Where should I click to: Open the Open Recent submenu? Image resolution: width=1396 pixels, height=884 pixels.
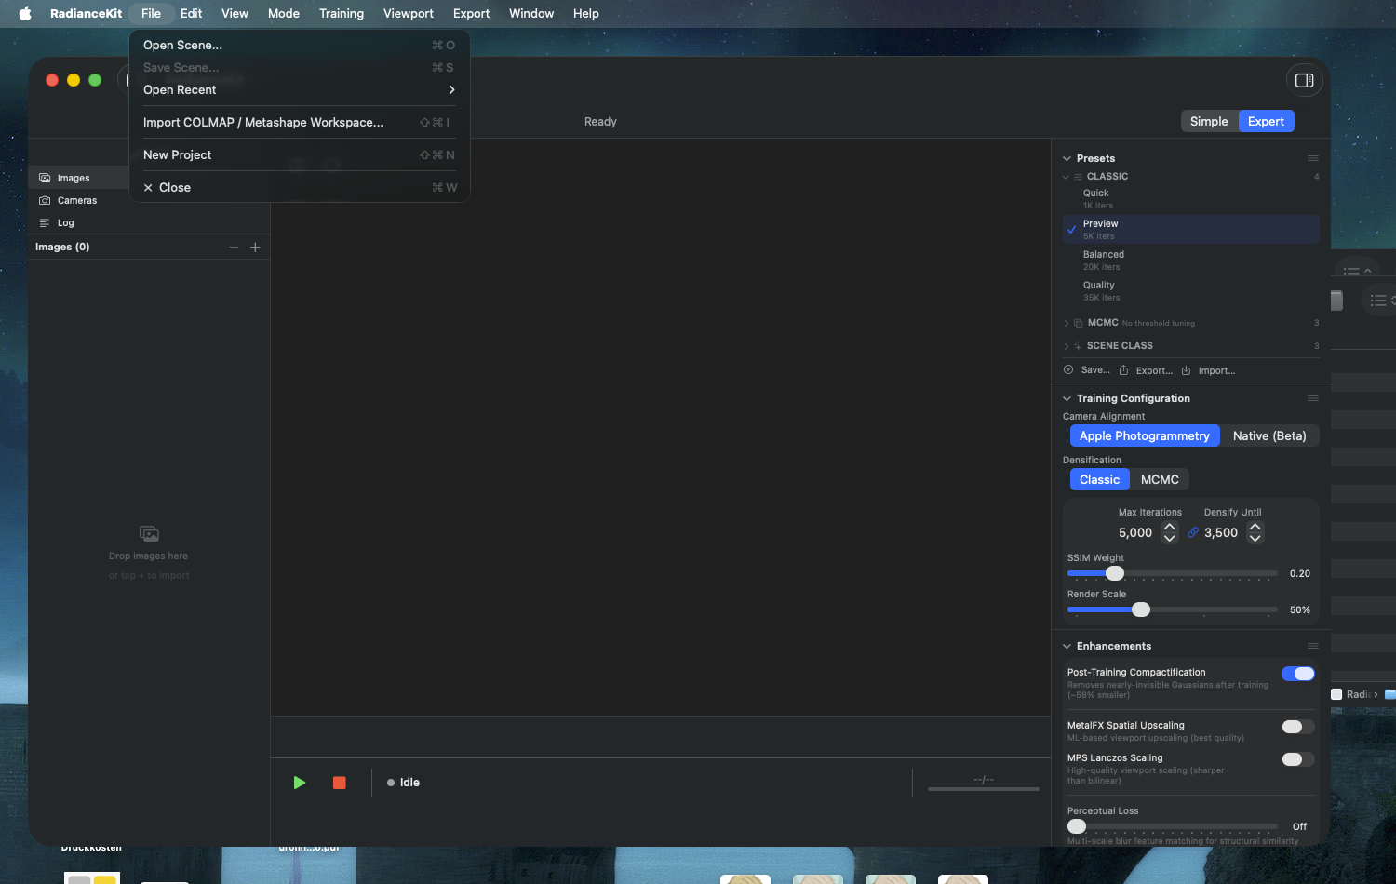[x=299, y=90]
